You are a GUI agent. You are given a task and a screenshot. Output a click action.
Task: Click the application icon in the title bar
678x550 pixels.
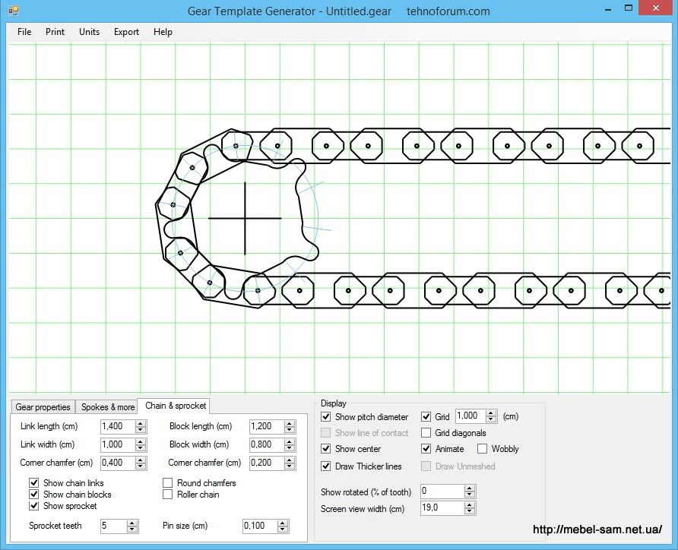13,11
